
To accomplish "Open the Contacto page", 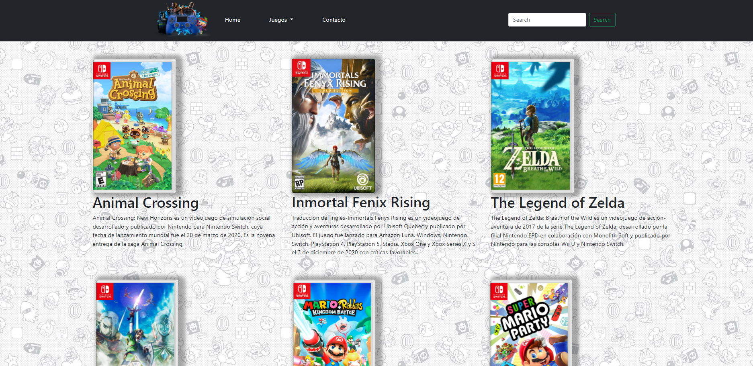I will click(334, 20).
